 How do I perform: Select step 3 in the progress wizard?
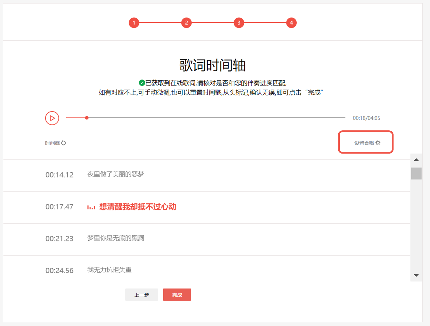[x=239, y=22]
